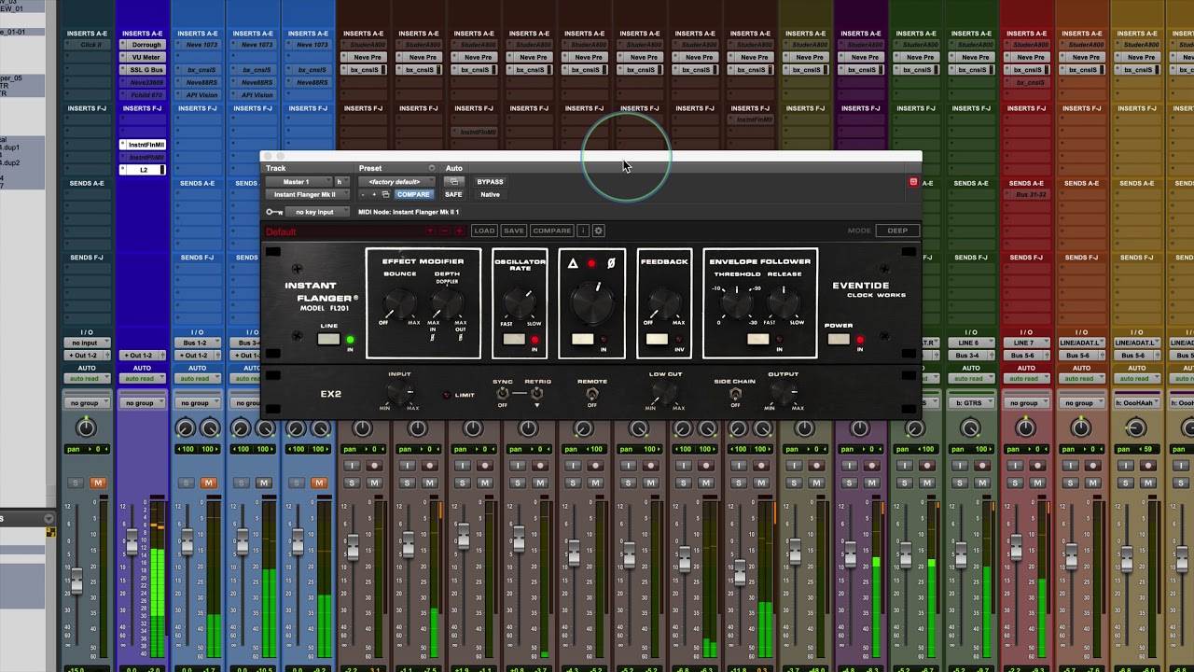Click the Eventide bar COMPARE button

coord(551,231)
